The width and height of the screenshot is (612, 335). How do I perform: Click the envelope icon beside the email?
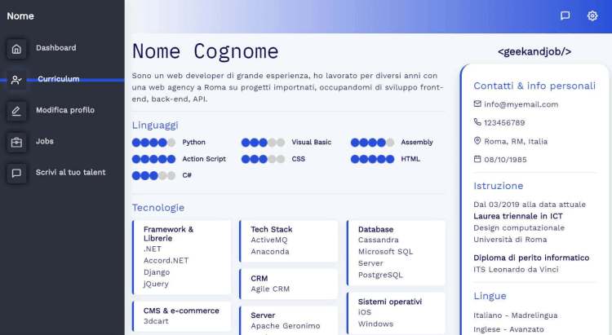pos(477,104)
